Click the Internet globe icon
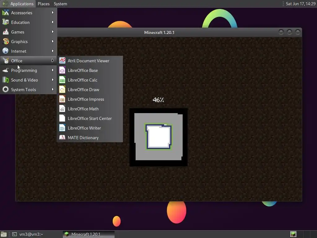Image resolution: width=317 pixels, height=238 pixels. point(6,51)
